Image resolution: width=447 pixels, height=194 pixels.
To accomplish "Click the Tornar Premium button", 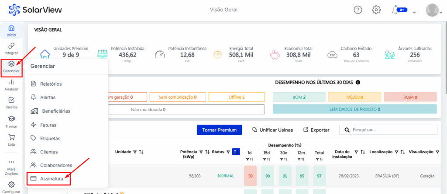I will pos(219,130).
